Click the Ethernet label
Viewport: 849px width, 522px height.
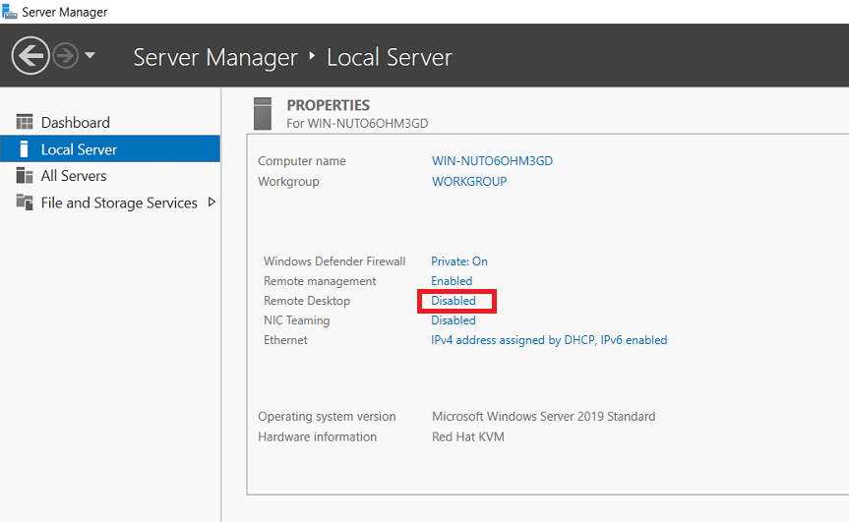[x=285, y=340]
